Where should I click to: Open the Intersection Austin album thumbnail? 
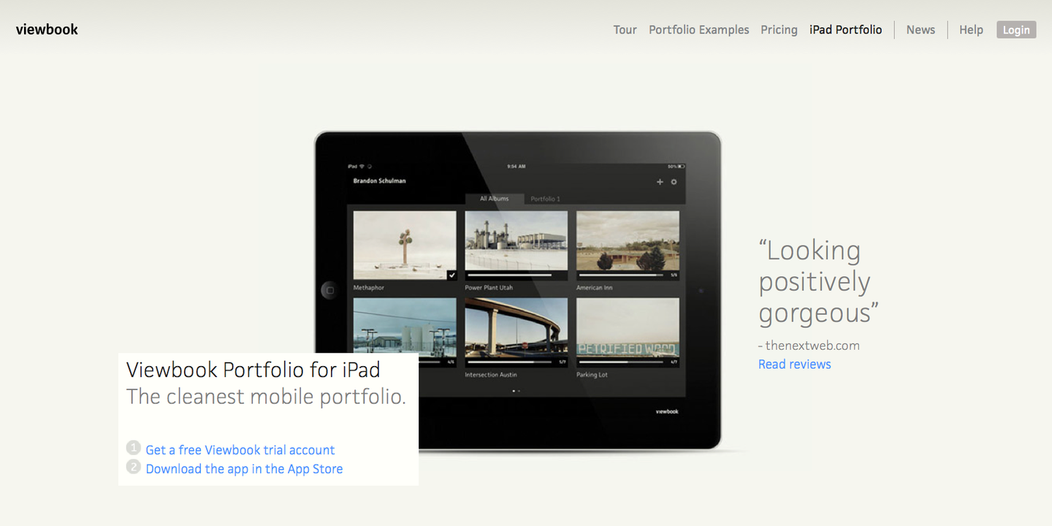point(516,327)
